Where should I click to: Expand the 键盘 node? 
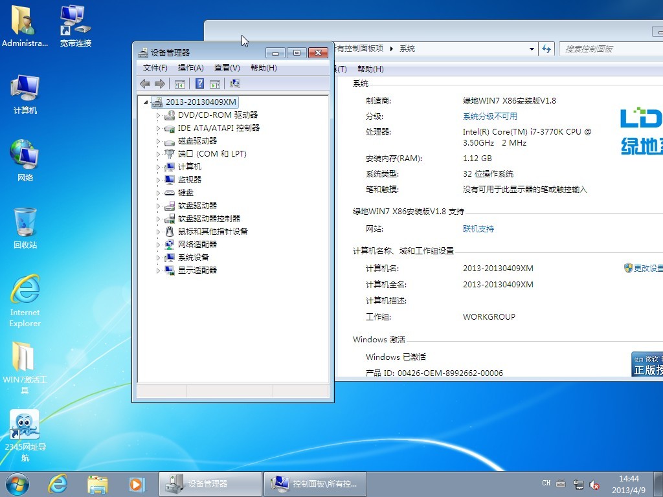(x=158, y=193)
